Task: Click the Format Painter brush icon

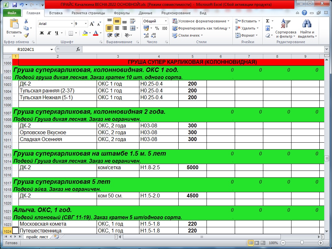Action: point(26,35)
